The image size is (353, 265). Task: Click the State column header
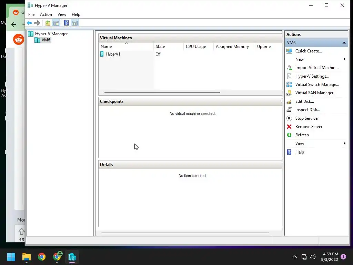tap(169, 47)
